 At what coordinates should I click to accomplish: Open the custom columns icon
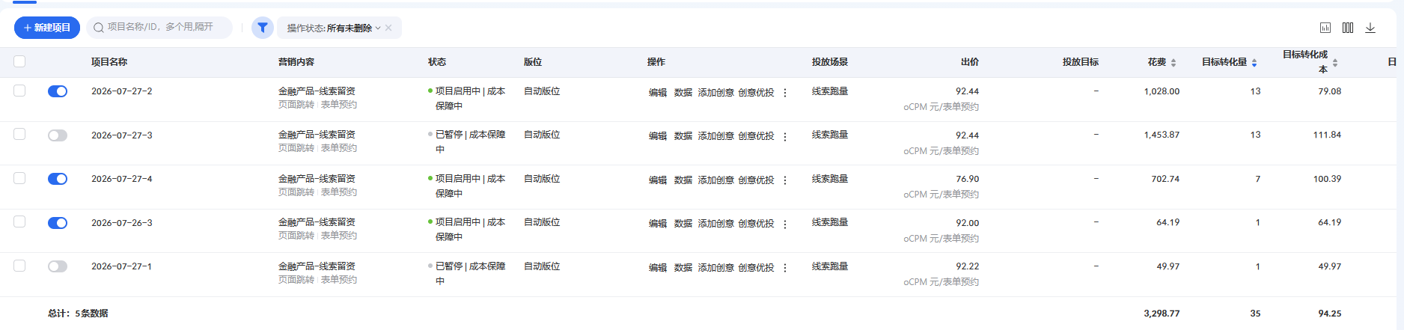pyautogui.click(x=1348, y=28)
